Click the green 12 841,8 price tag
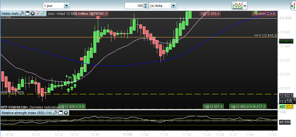This screenshot has height=137, width=296. click(x=286, y=41)
